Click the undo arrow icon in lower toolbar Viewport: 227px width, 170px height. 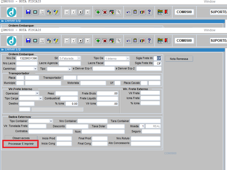[x=128, y=41]
